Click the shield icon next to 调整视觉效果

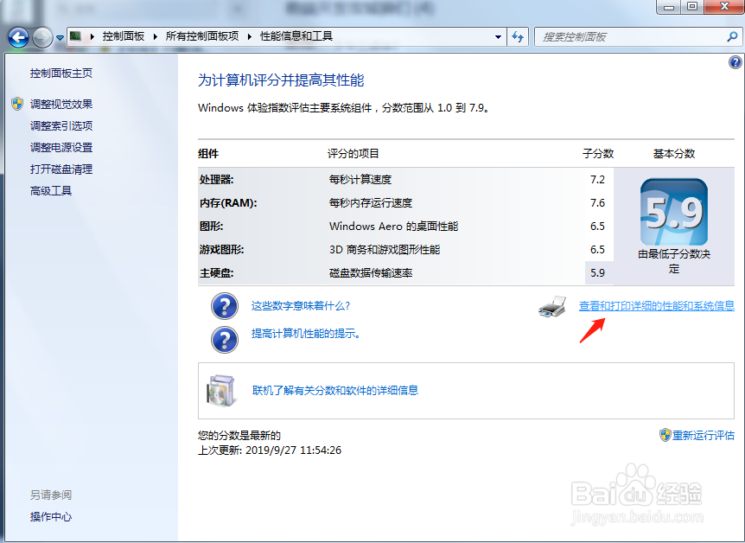18,103
